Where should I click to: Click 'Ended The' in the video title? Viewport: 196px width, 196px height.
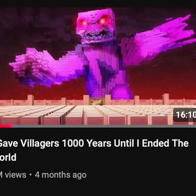165,143
